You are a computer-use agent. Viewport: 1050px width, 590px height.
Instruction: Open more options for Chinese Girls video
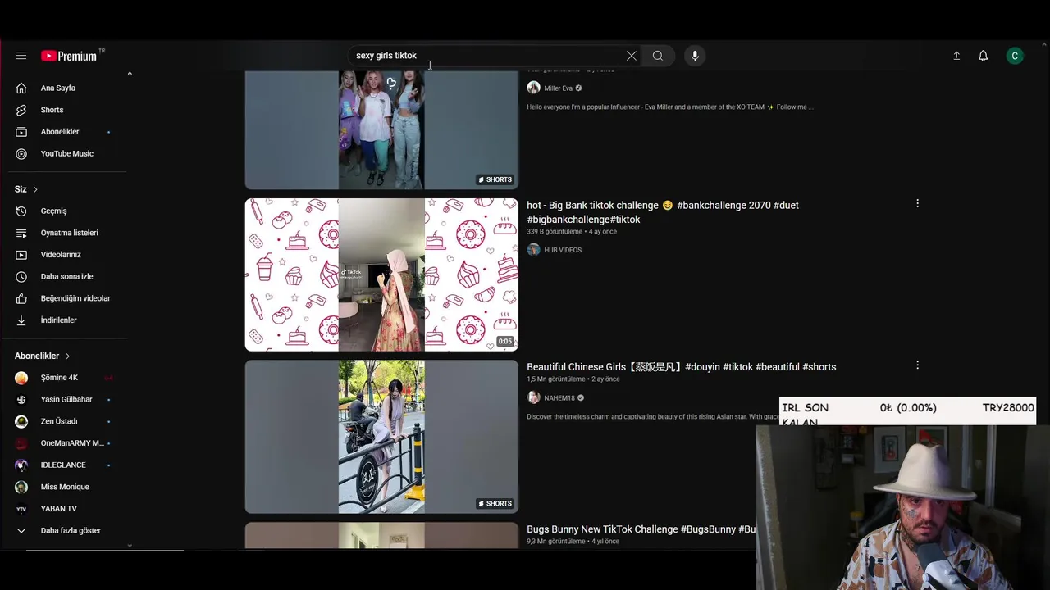917,365
